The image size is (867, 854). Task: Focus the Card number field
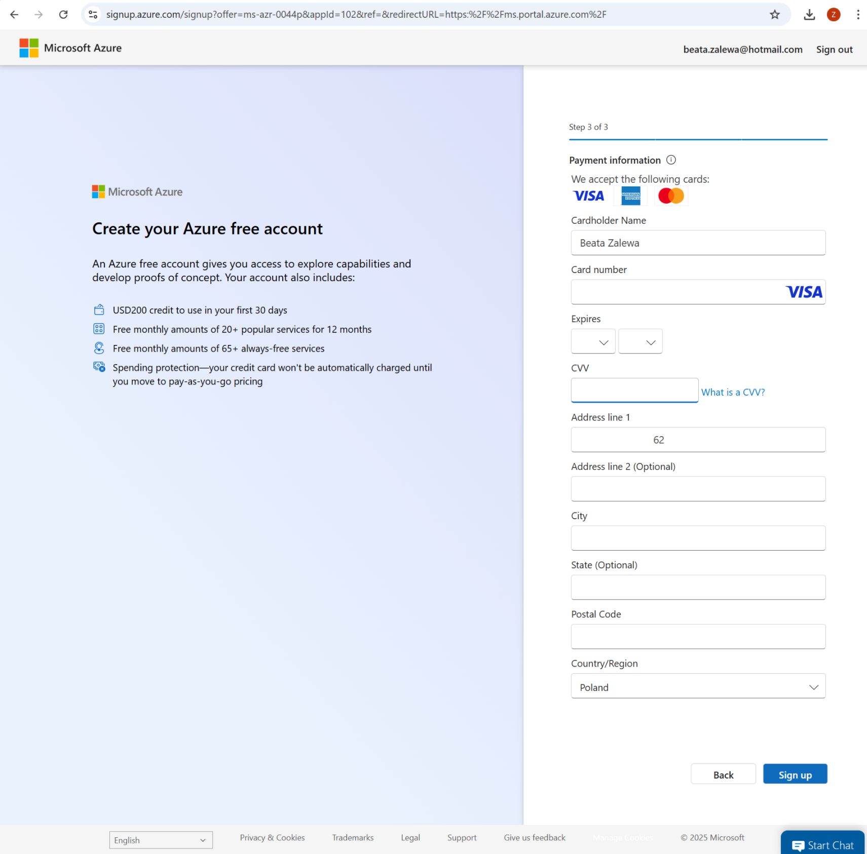pyautogui.click(x=698, y=292)
